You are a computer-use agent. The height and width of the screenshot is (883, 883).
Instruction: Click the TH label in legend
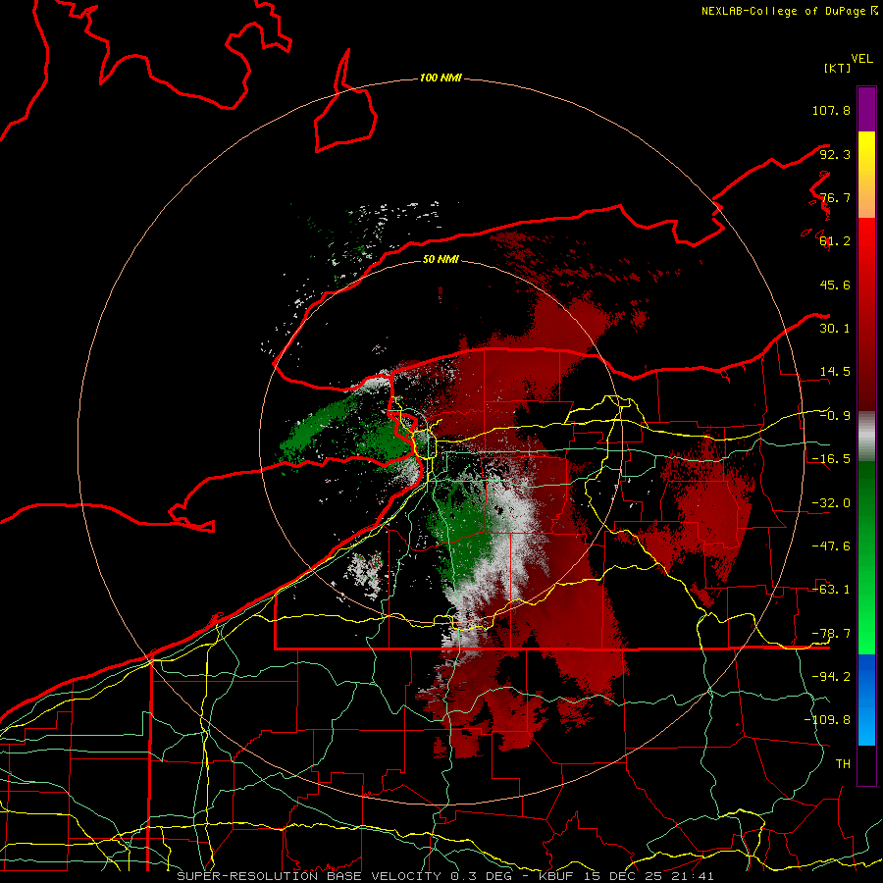843,764
